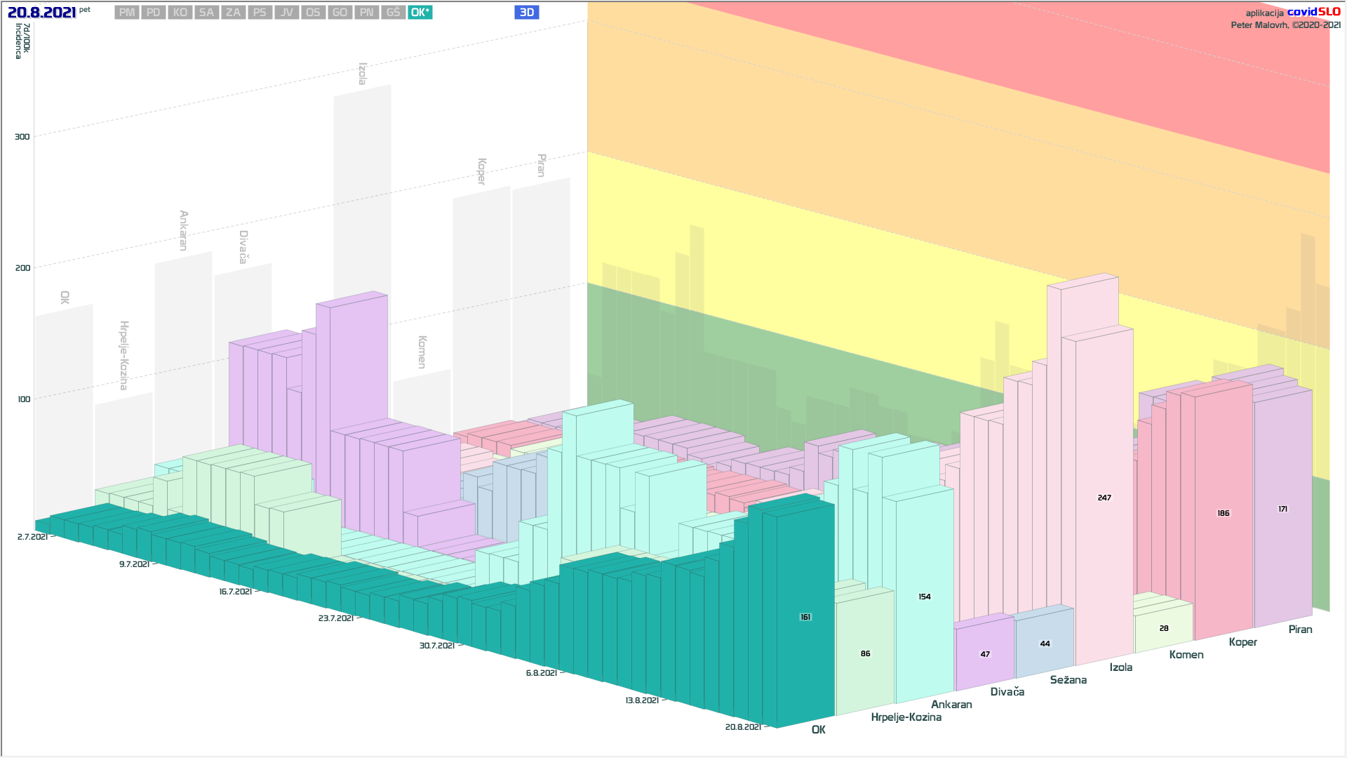
Task: Choose the PS region tab
Action: click(260, 13)
